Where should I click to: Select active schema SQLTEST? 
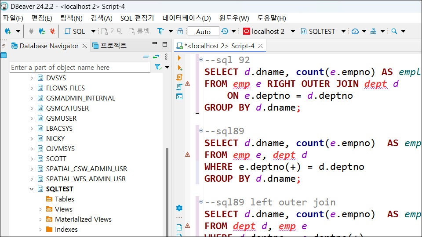point(318,32)
